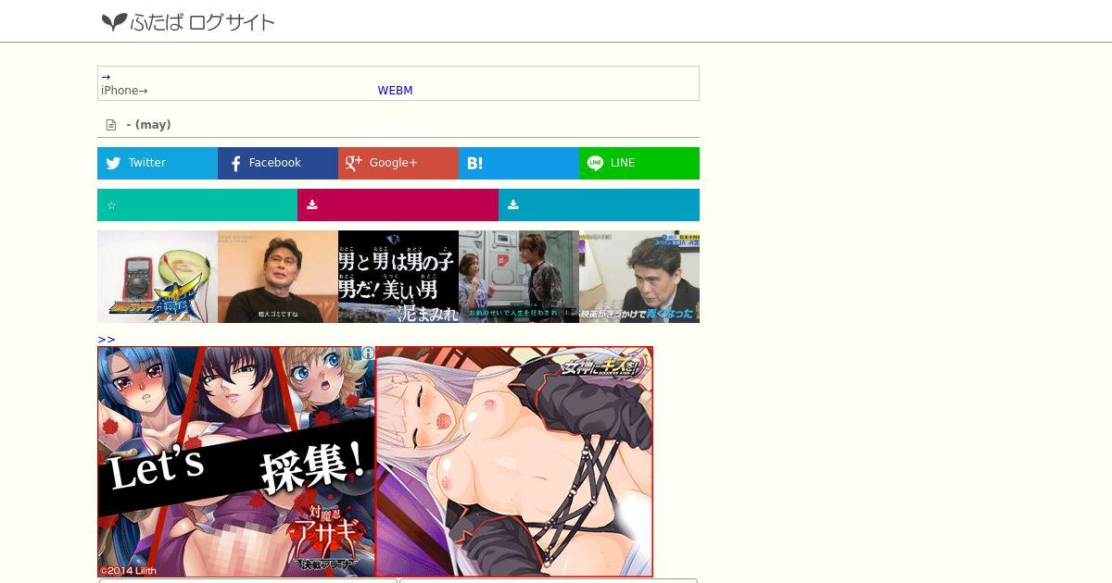The height and width of the screenshot is (583, 1112).
Task: Click the Futaba leaf logo icon
Action: [x=114, y=22]
